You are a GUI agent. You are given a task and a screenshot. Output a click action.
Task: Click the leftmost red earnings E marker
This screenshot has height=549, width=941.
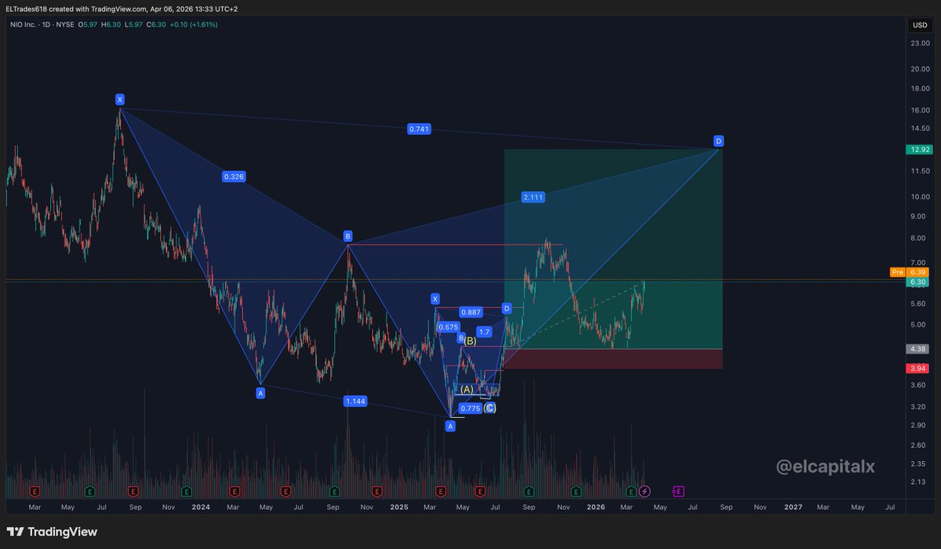35,492
